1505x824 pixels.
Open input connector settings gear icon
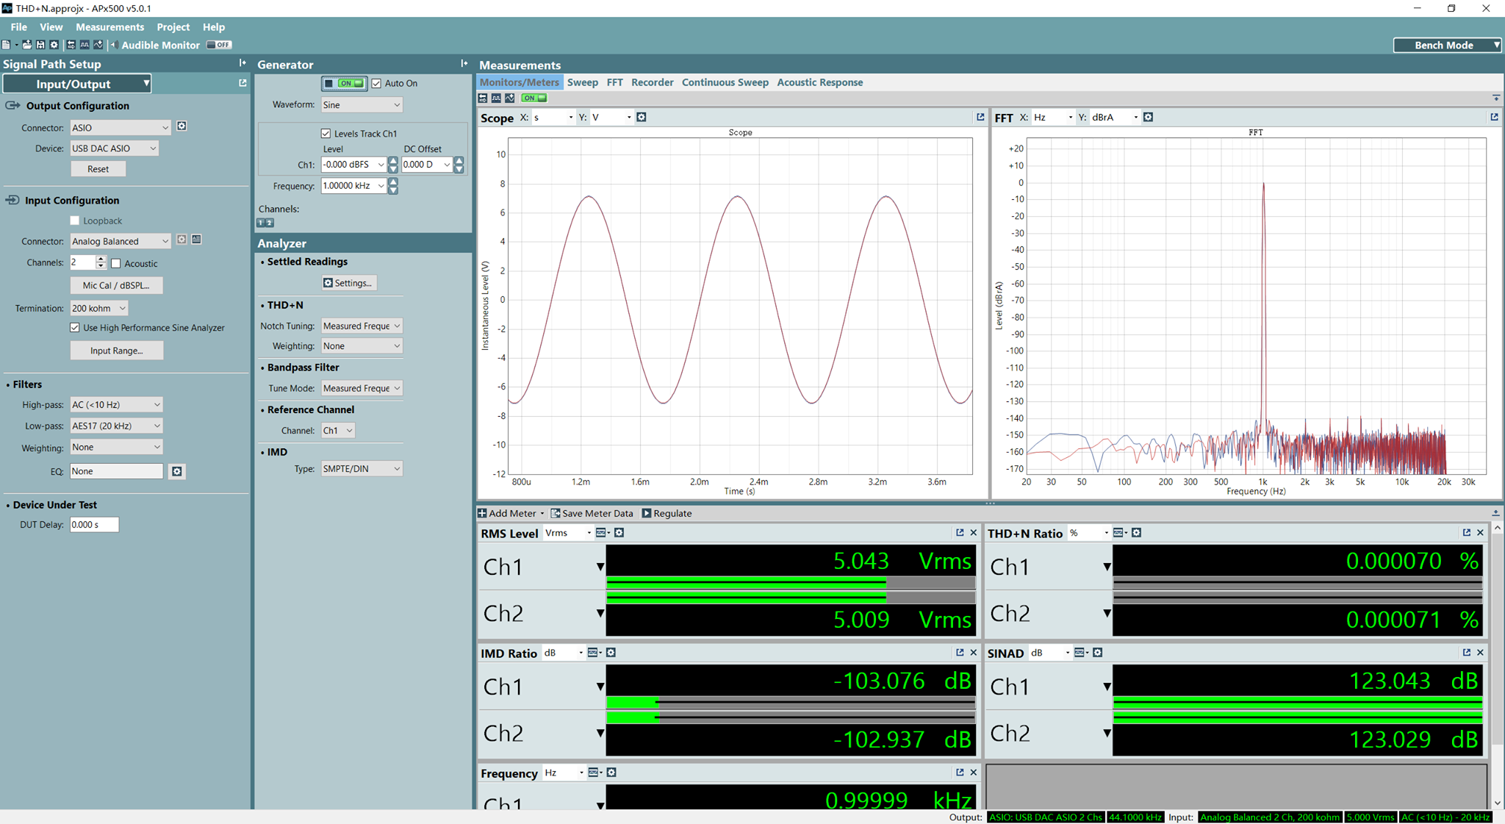pos(182,240)
